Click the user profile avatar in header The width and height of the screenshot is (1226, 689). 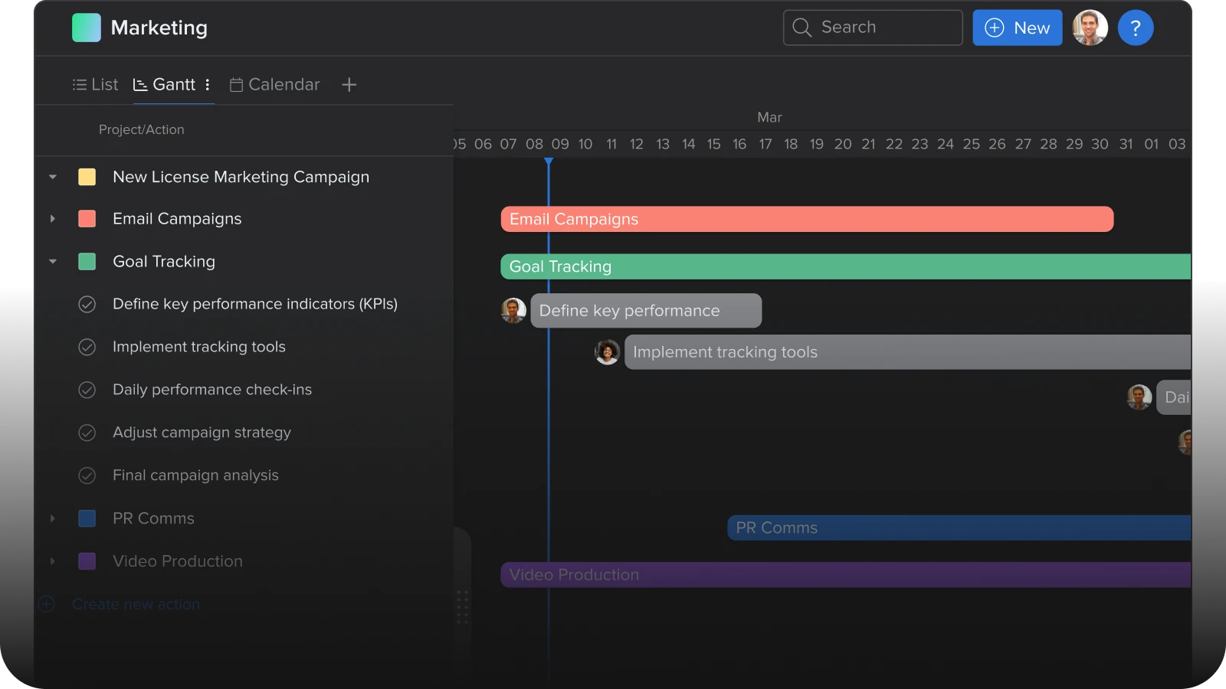1090,28
